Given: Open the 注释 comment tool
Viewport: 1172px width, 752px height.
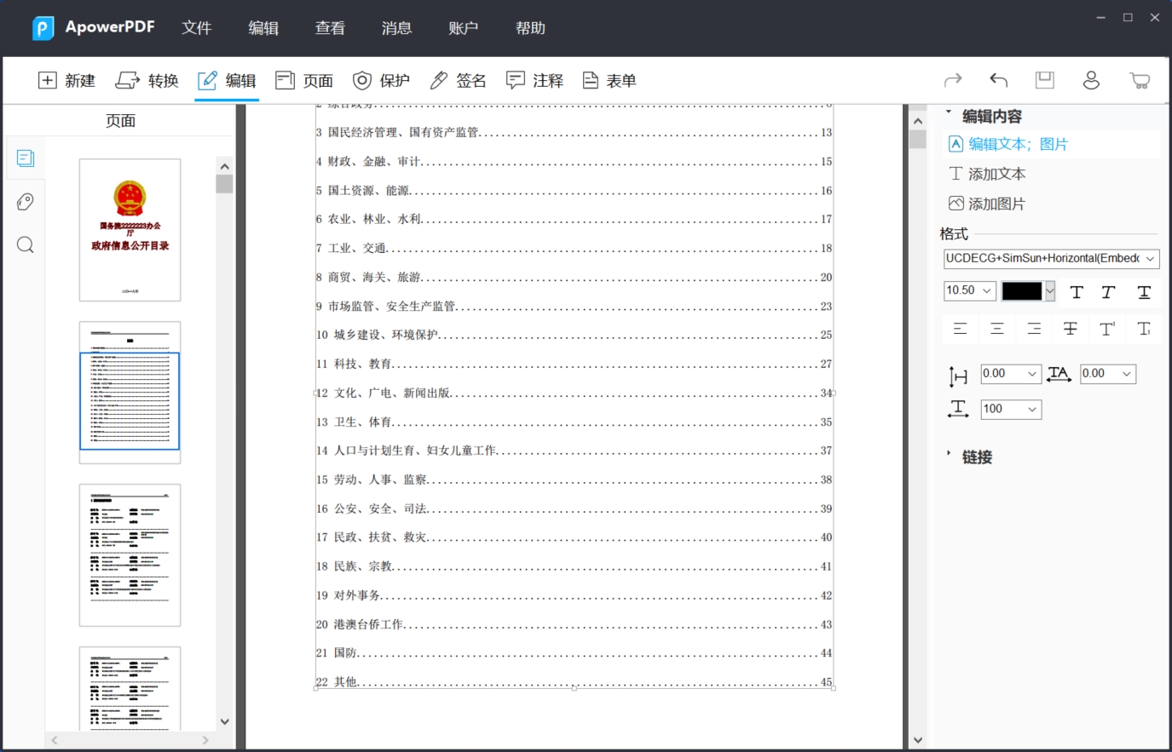Looking at the screenshot, I should [534, 80].
